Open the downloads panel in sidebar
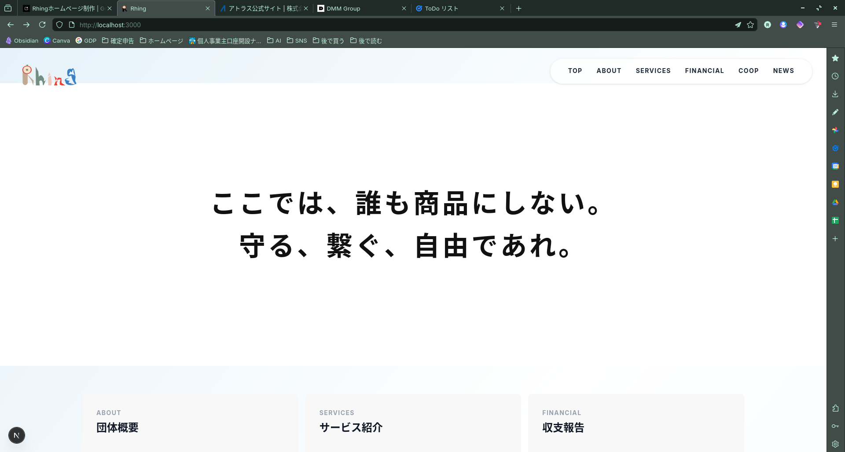 coord(835,94)
